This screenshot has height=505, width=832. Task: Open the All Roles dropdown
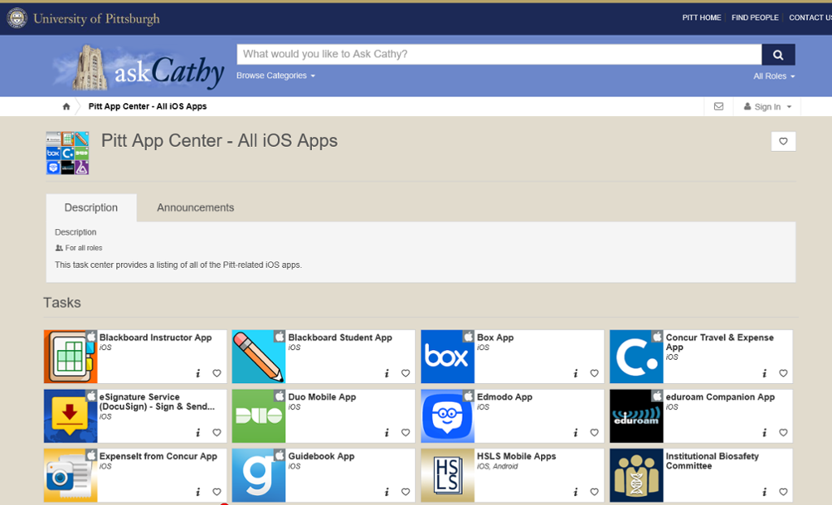click(x=773, y=76)
